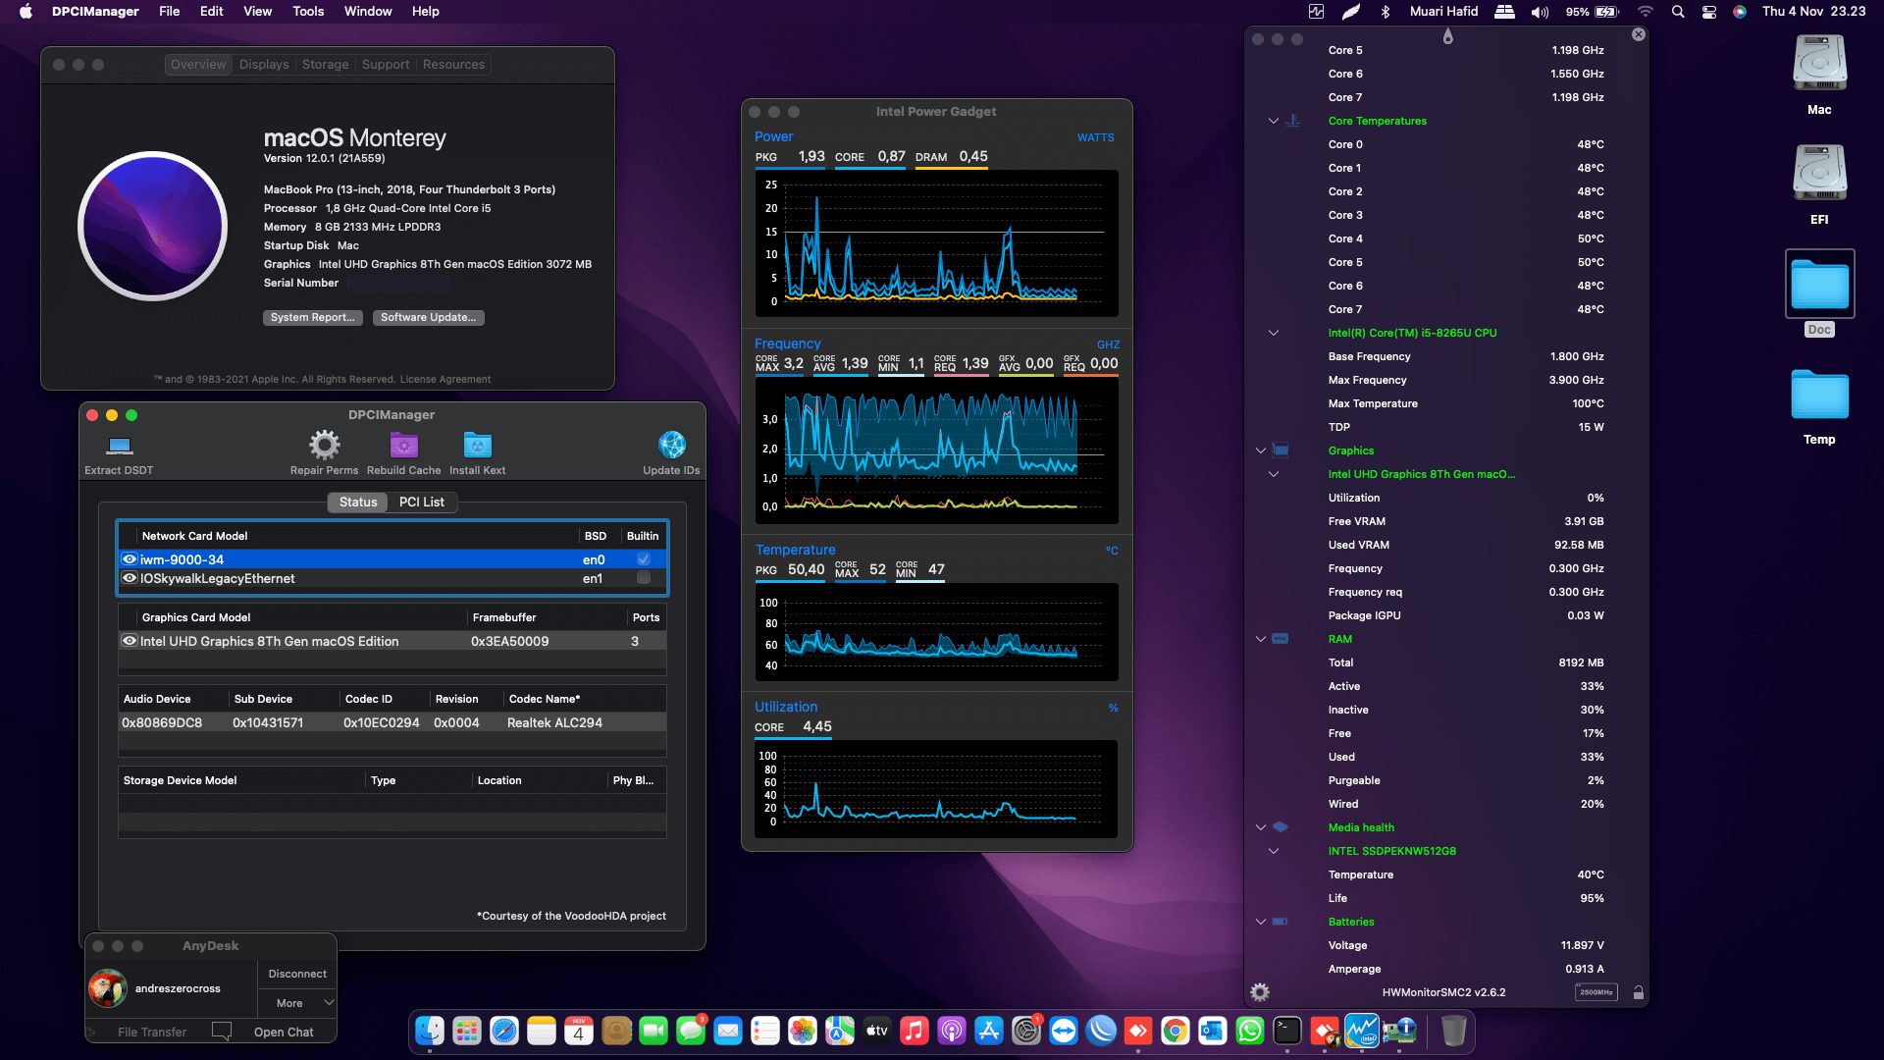
Task: Collapse the Graphics group
Action: (x=1261, y=450)
